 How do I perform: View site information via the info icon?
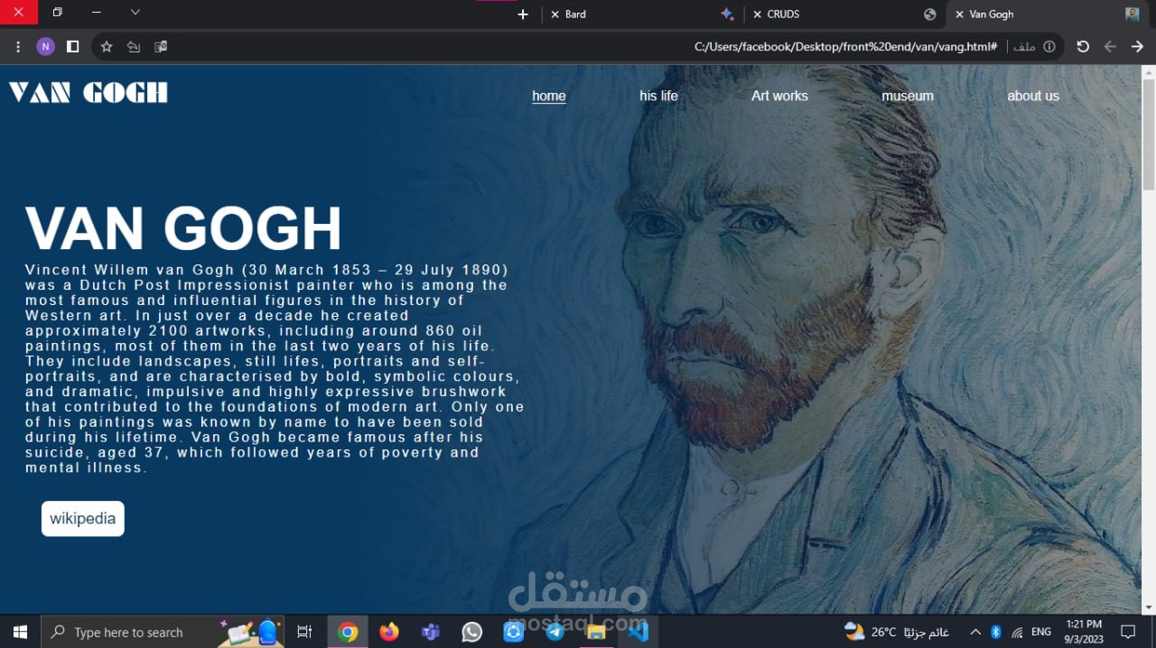pos(1049,47)
